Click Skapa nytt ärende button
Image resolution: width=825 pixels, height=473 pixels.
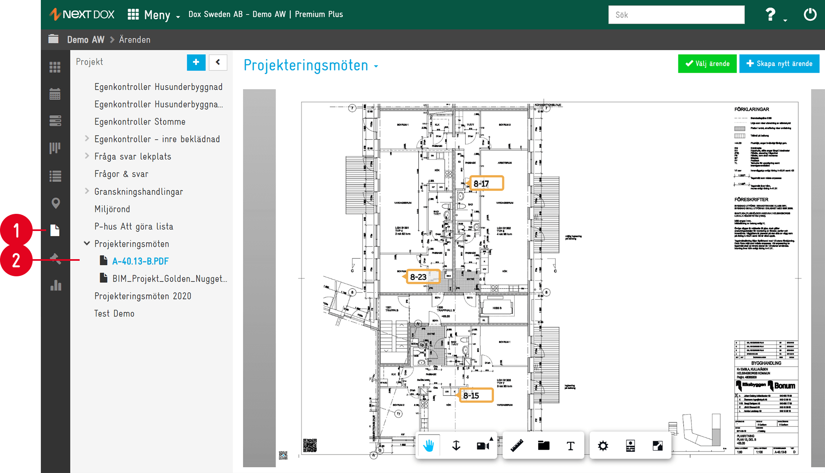click(x=779, y=64)
